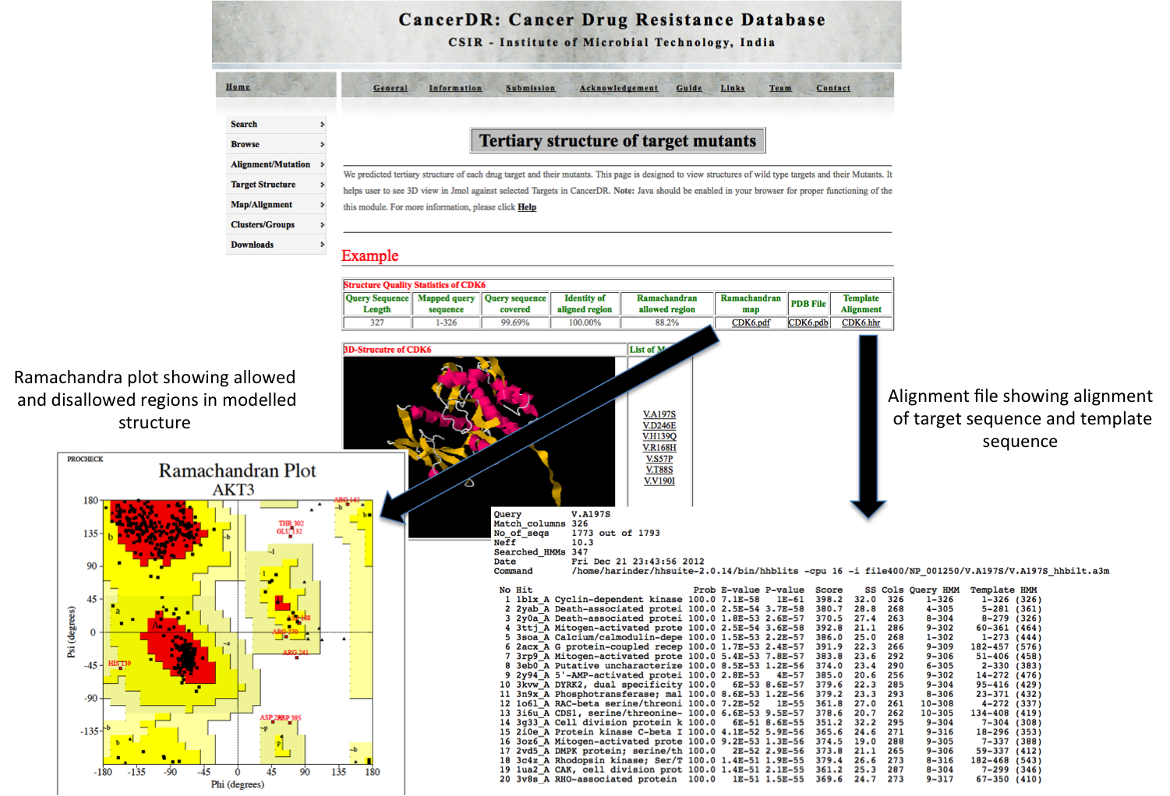Open CDK6.hhr template alignment file

click(x=861, y=322)
